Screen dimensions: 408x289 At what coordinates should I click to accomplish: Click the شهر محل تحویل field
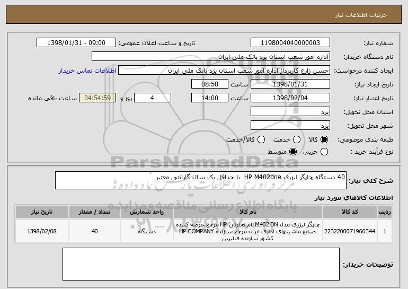[x=290, y=126]
